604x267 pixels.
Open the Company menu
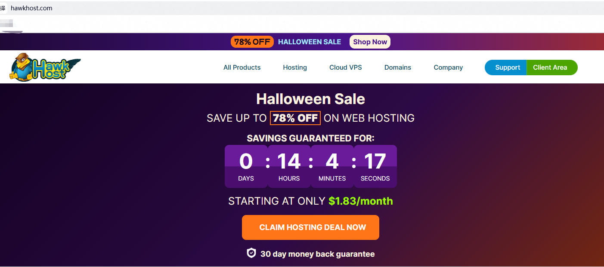pyautogui.click(x=448, y=68)
